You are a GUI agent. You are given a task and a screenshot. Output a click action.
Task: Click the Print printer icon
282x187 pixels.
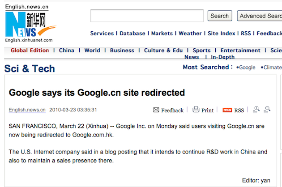pos(196,110)
